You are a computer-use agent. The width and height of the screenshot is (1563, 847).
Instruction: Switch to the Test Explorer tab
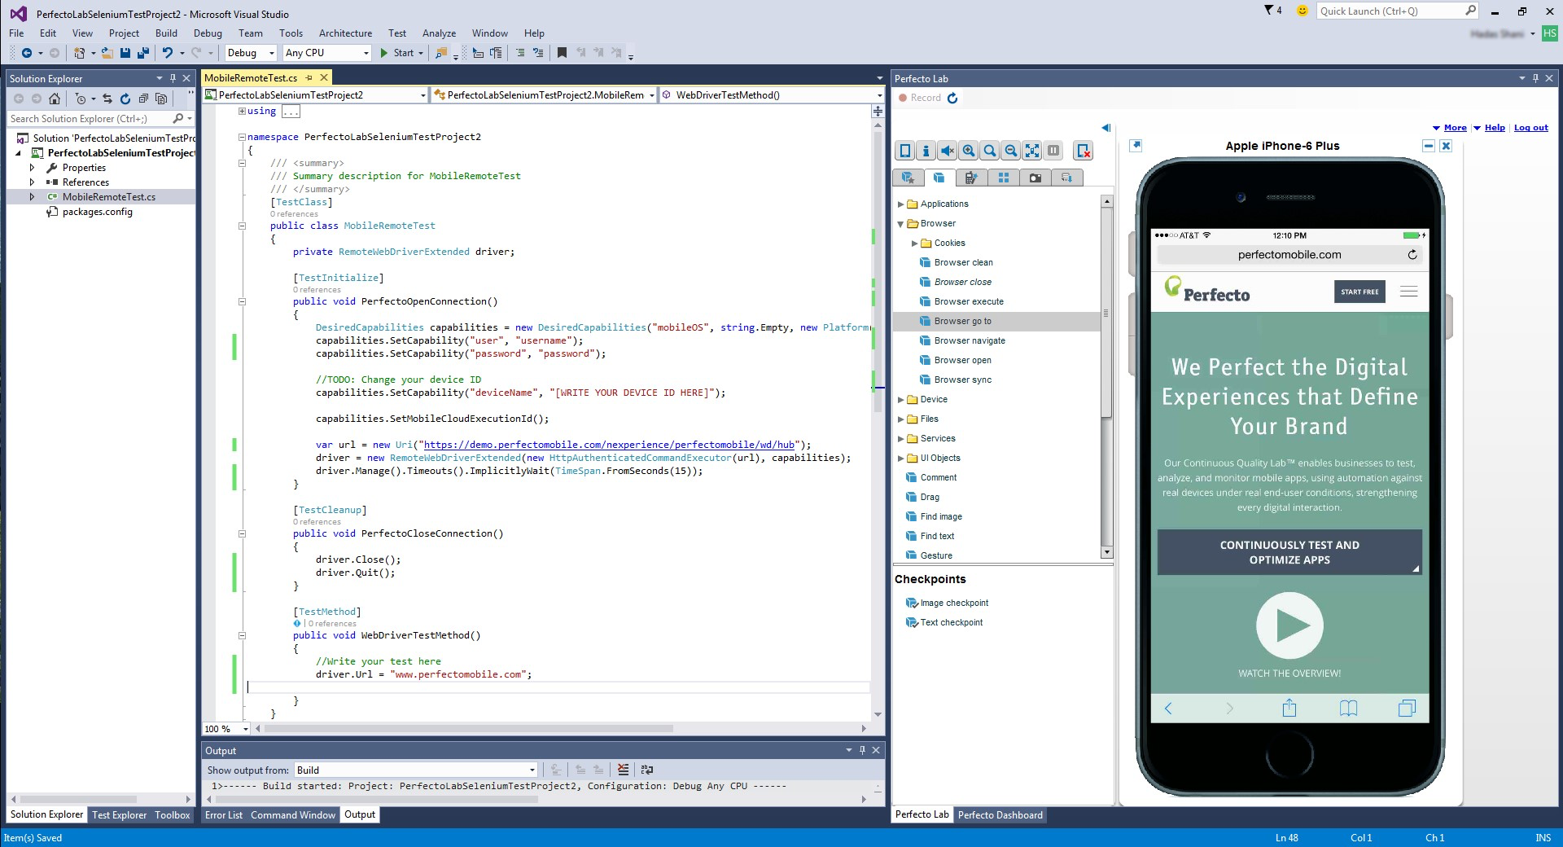pos(119,814)
